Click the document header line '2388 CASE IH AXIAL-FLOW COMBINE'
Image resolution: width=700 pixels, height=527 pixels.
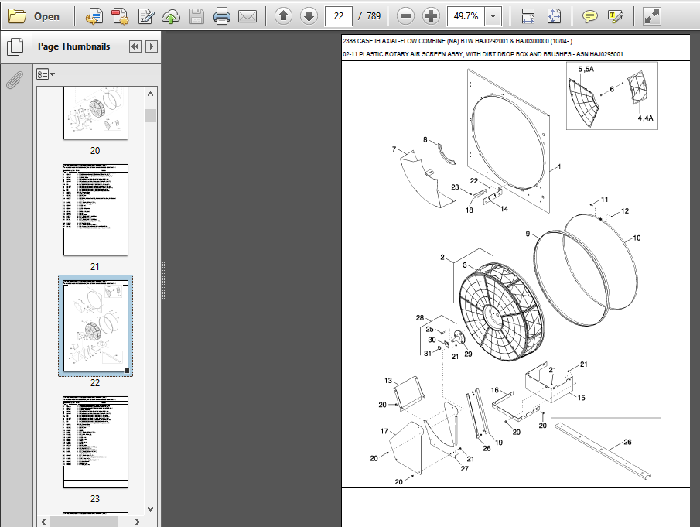[x=457, y=41]
